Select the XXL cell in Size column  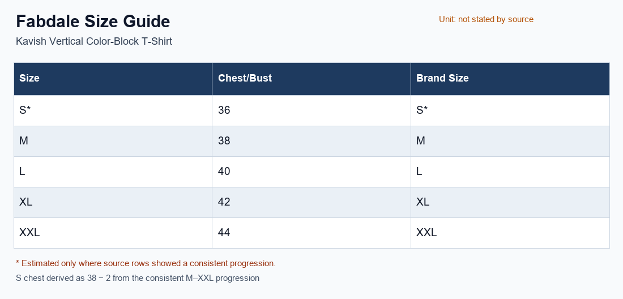(x=113, y=233)
